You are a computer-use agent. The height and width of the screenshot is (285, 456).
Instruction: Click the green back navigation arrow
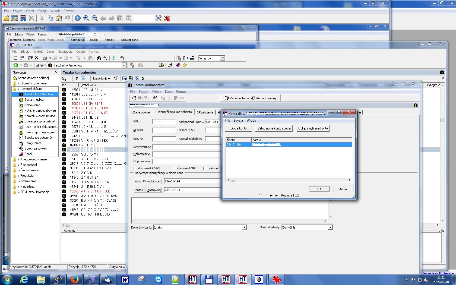(x=16, y=65)
